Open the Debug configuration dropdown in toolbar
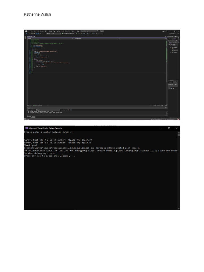 pos(49,33)
